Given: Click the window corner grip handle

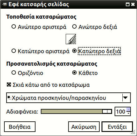Looking at the screenshot, I should (133, 132).
